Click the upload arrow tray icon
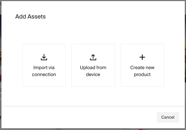The height and width of the screenshot is (130, 186). 93,57
